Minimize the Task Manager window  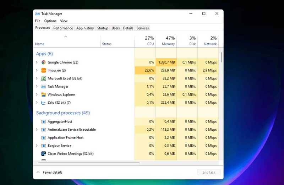click(191, 13)
